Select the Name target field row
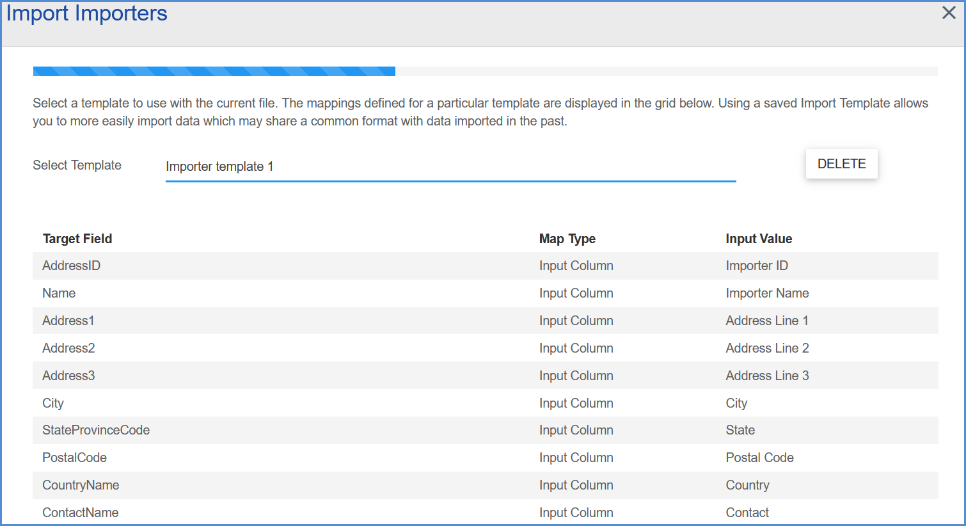Viewport: 966px width, 526px height. [x=486, y=293]
